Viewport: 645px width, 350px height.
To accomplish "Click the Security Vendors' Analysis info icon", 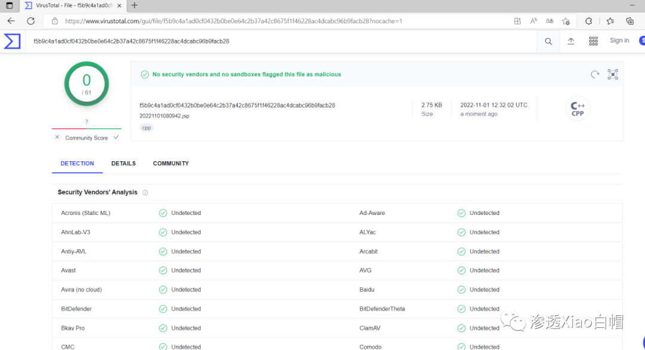I will 145,193.
